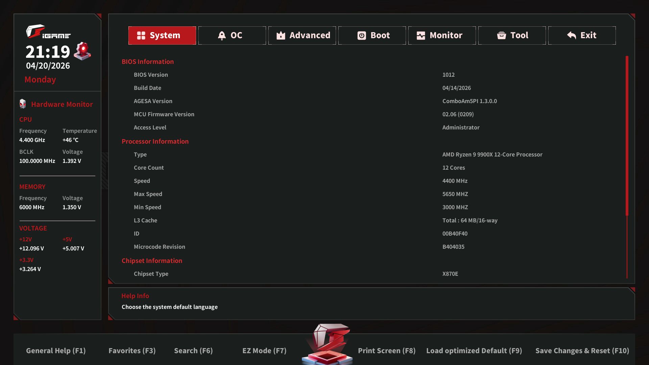Click the AGESA Version row label
The image size is (649, 365).
click(x=153, y=101)
